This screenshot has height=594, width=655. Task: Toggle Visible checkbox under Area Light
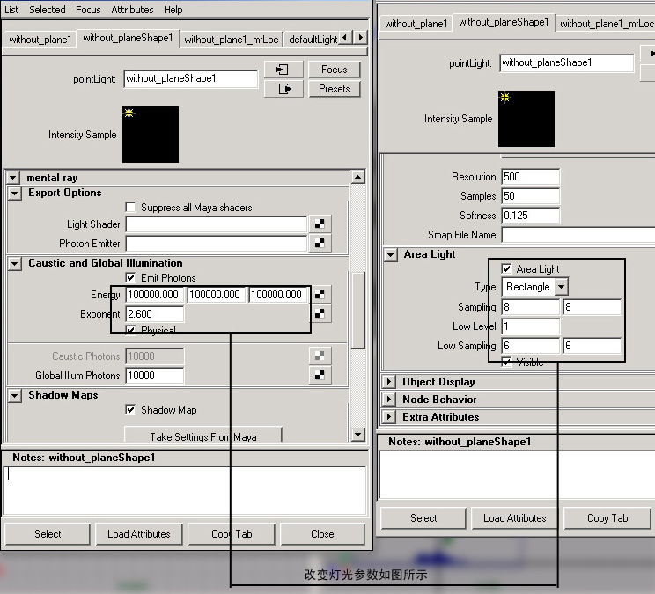[506, 362]
